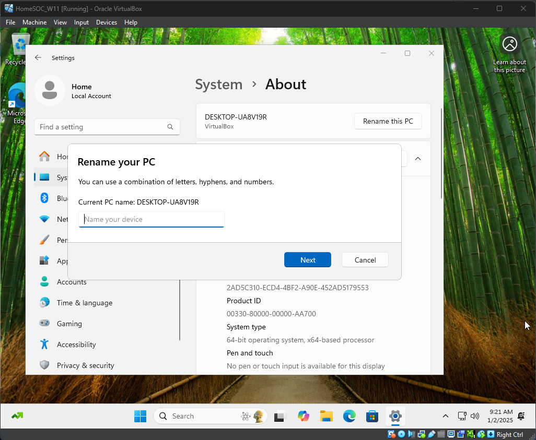Show hidden tray icons chevron
The height and width of the screenshot is (440, 536).
[x=446, y=416]
